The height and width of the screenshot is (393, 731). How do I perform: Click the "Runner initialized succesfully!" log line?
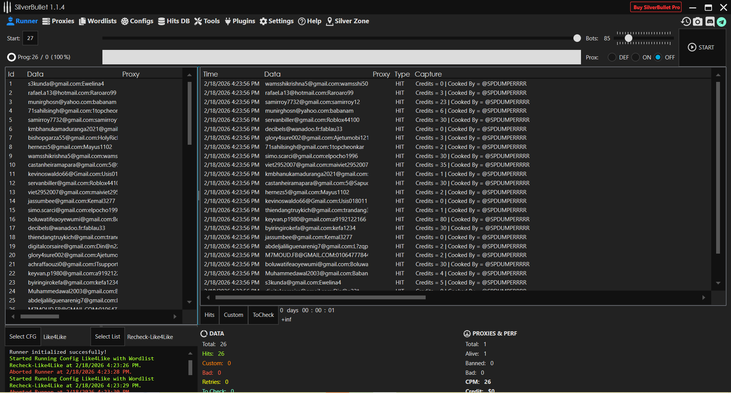coord(58,352)
